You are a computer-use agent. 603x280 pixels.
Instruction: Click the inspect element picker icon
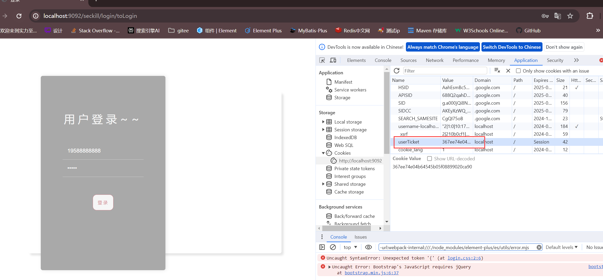point(322,60)
